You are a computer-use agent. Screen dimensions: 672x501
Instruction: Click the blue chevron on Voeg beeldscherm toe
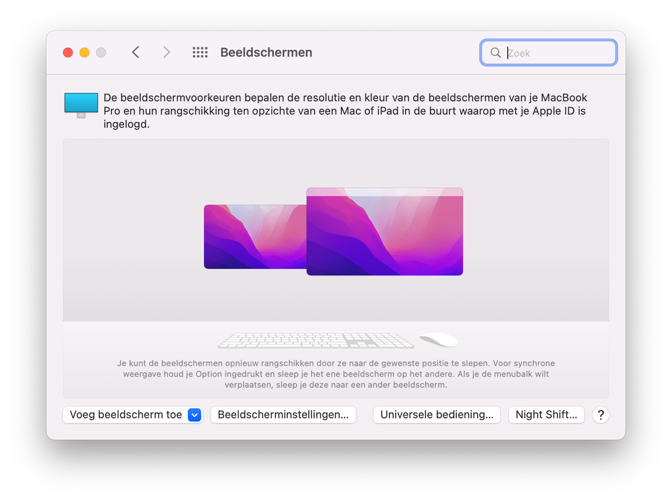click(x=194, y=415)
